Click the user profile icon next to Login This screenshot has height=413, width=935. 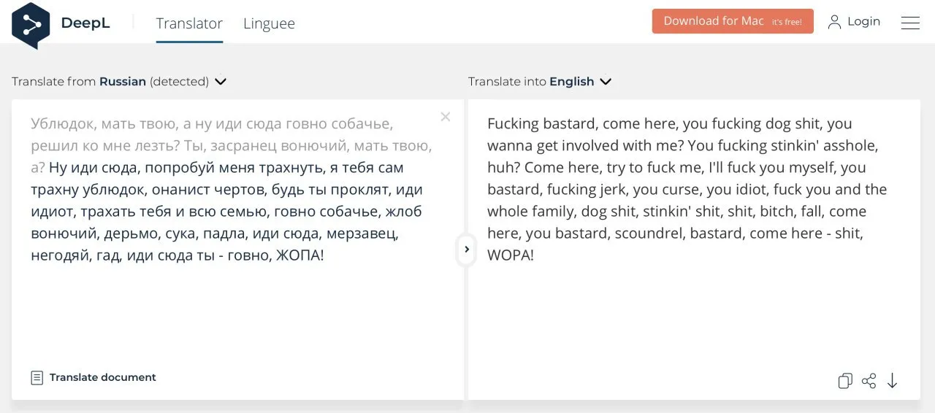pyautogui.click(x=834, y=22)
